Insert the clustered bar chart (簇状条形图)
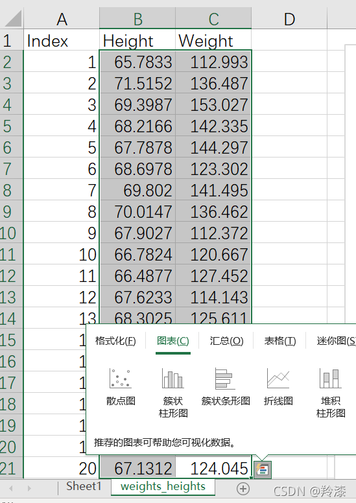The width and height of the screenshot is (356, 503). tap(226, 387)
